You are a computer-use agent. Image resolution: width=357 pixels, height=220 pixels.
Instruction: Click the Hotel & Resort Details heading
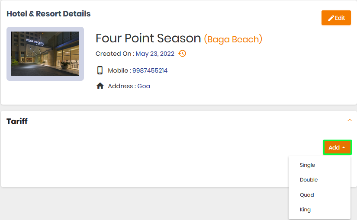point(48,14)
